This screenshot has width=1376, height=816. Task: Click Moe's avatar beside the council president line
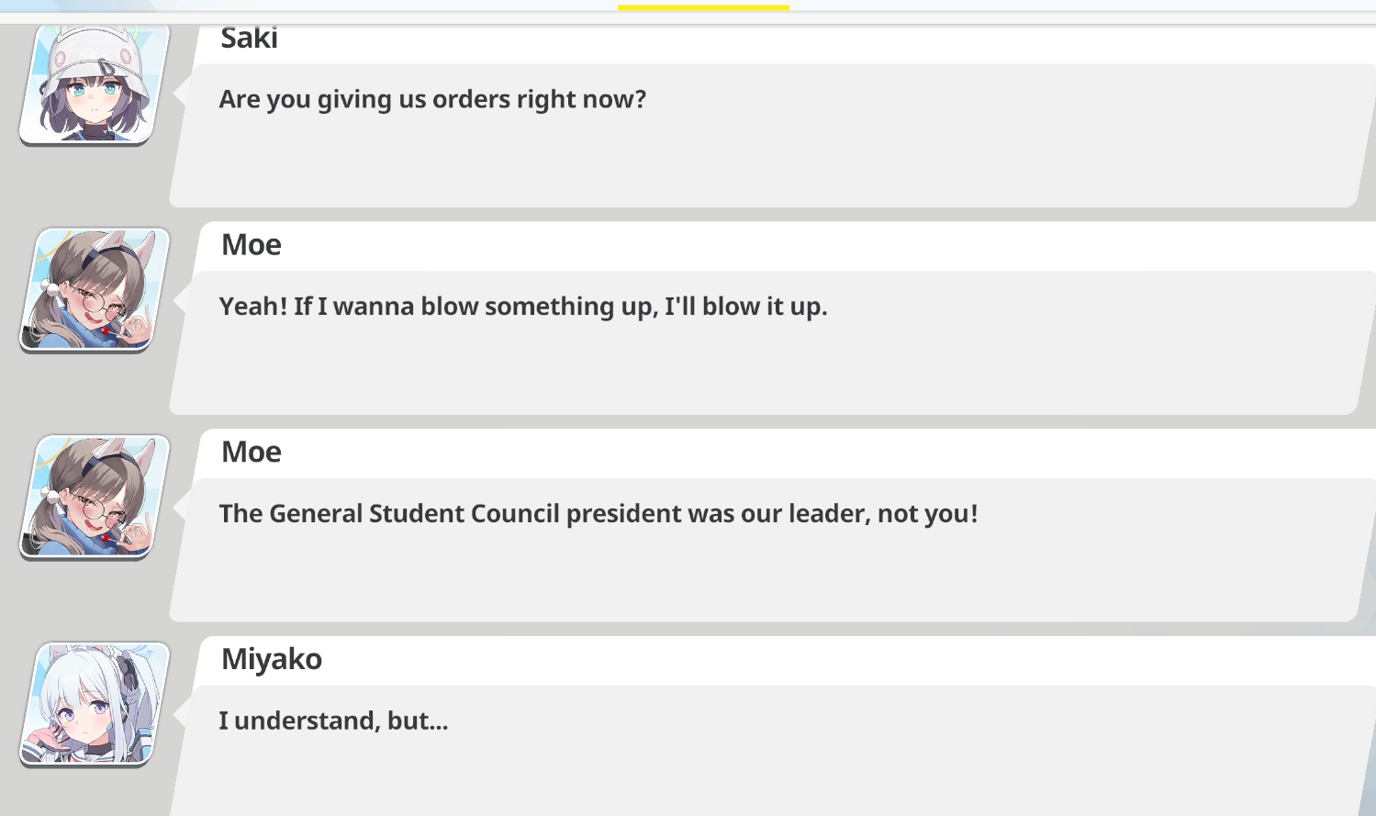(95, 497)
